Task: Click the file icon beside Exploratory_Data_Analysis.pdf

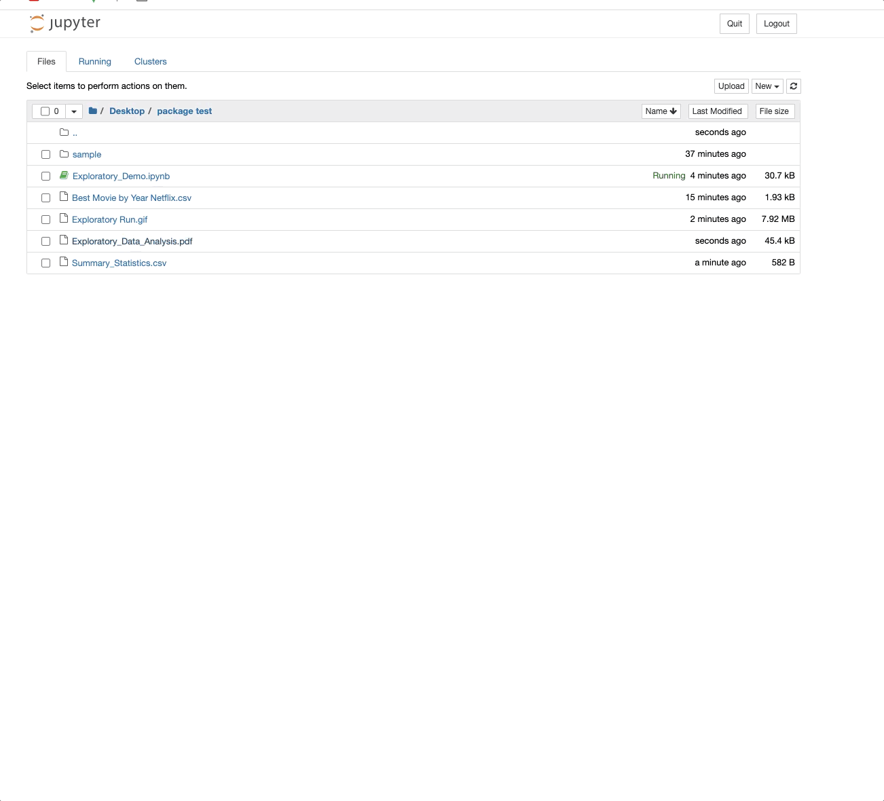Action: (63, 240)
